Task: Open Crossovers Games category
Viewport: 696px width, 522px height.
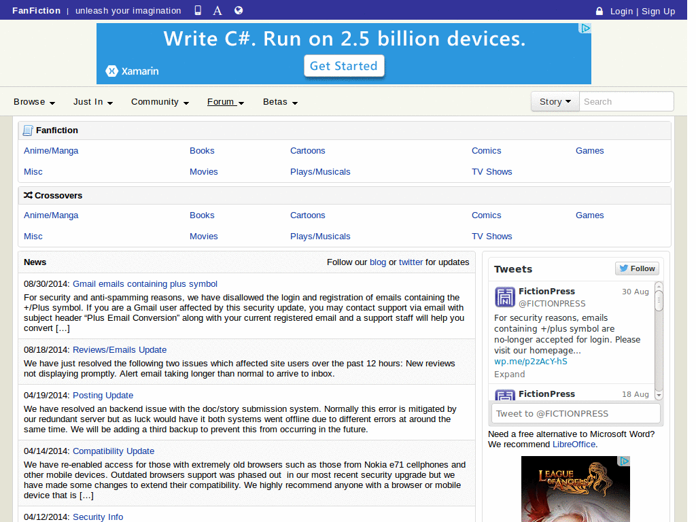Action: pyautogui.click(x=589, y=215)
